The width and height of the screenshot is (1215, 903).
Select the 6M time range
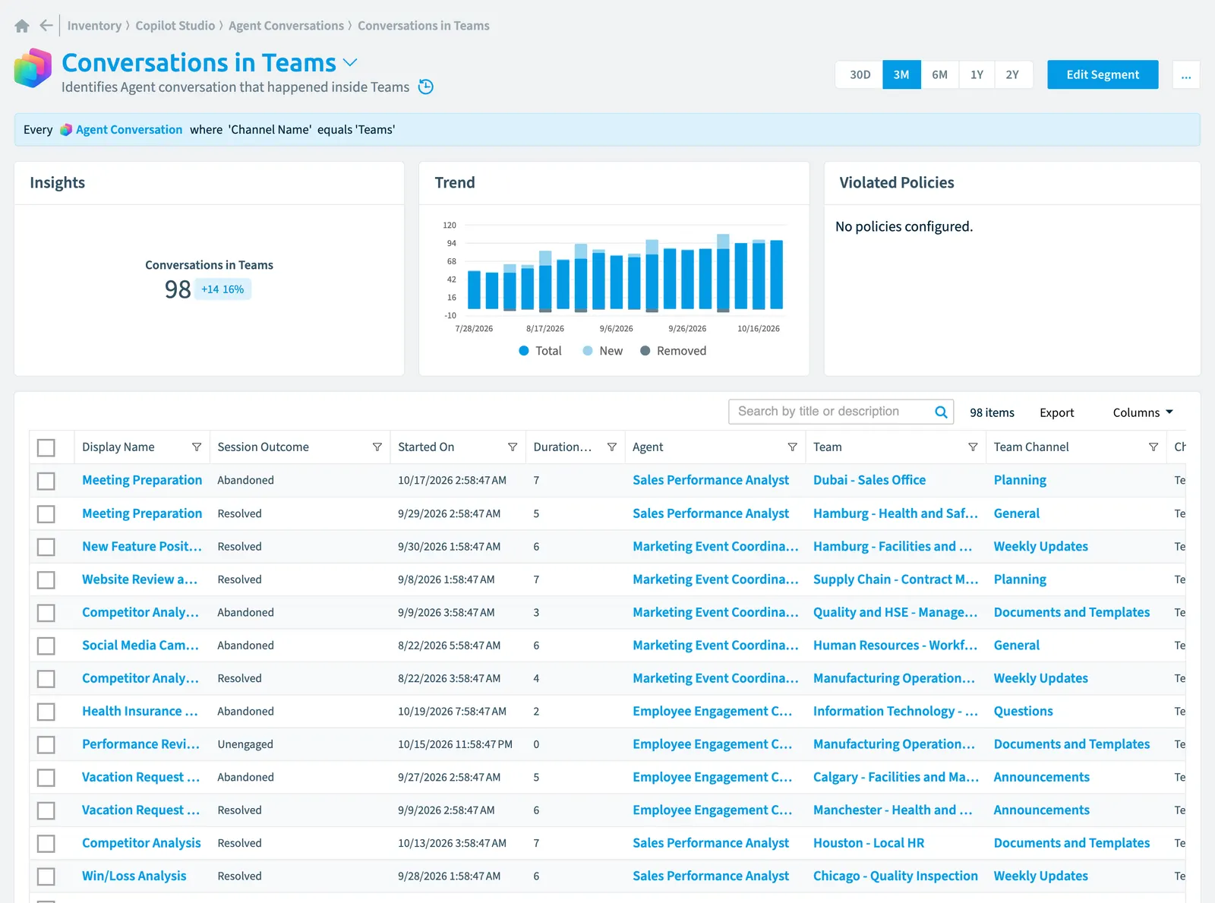(x=939, y=74)
